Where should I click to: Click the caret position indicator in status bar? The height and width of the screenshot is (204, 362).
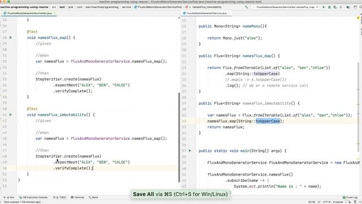312,202
